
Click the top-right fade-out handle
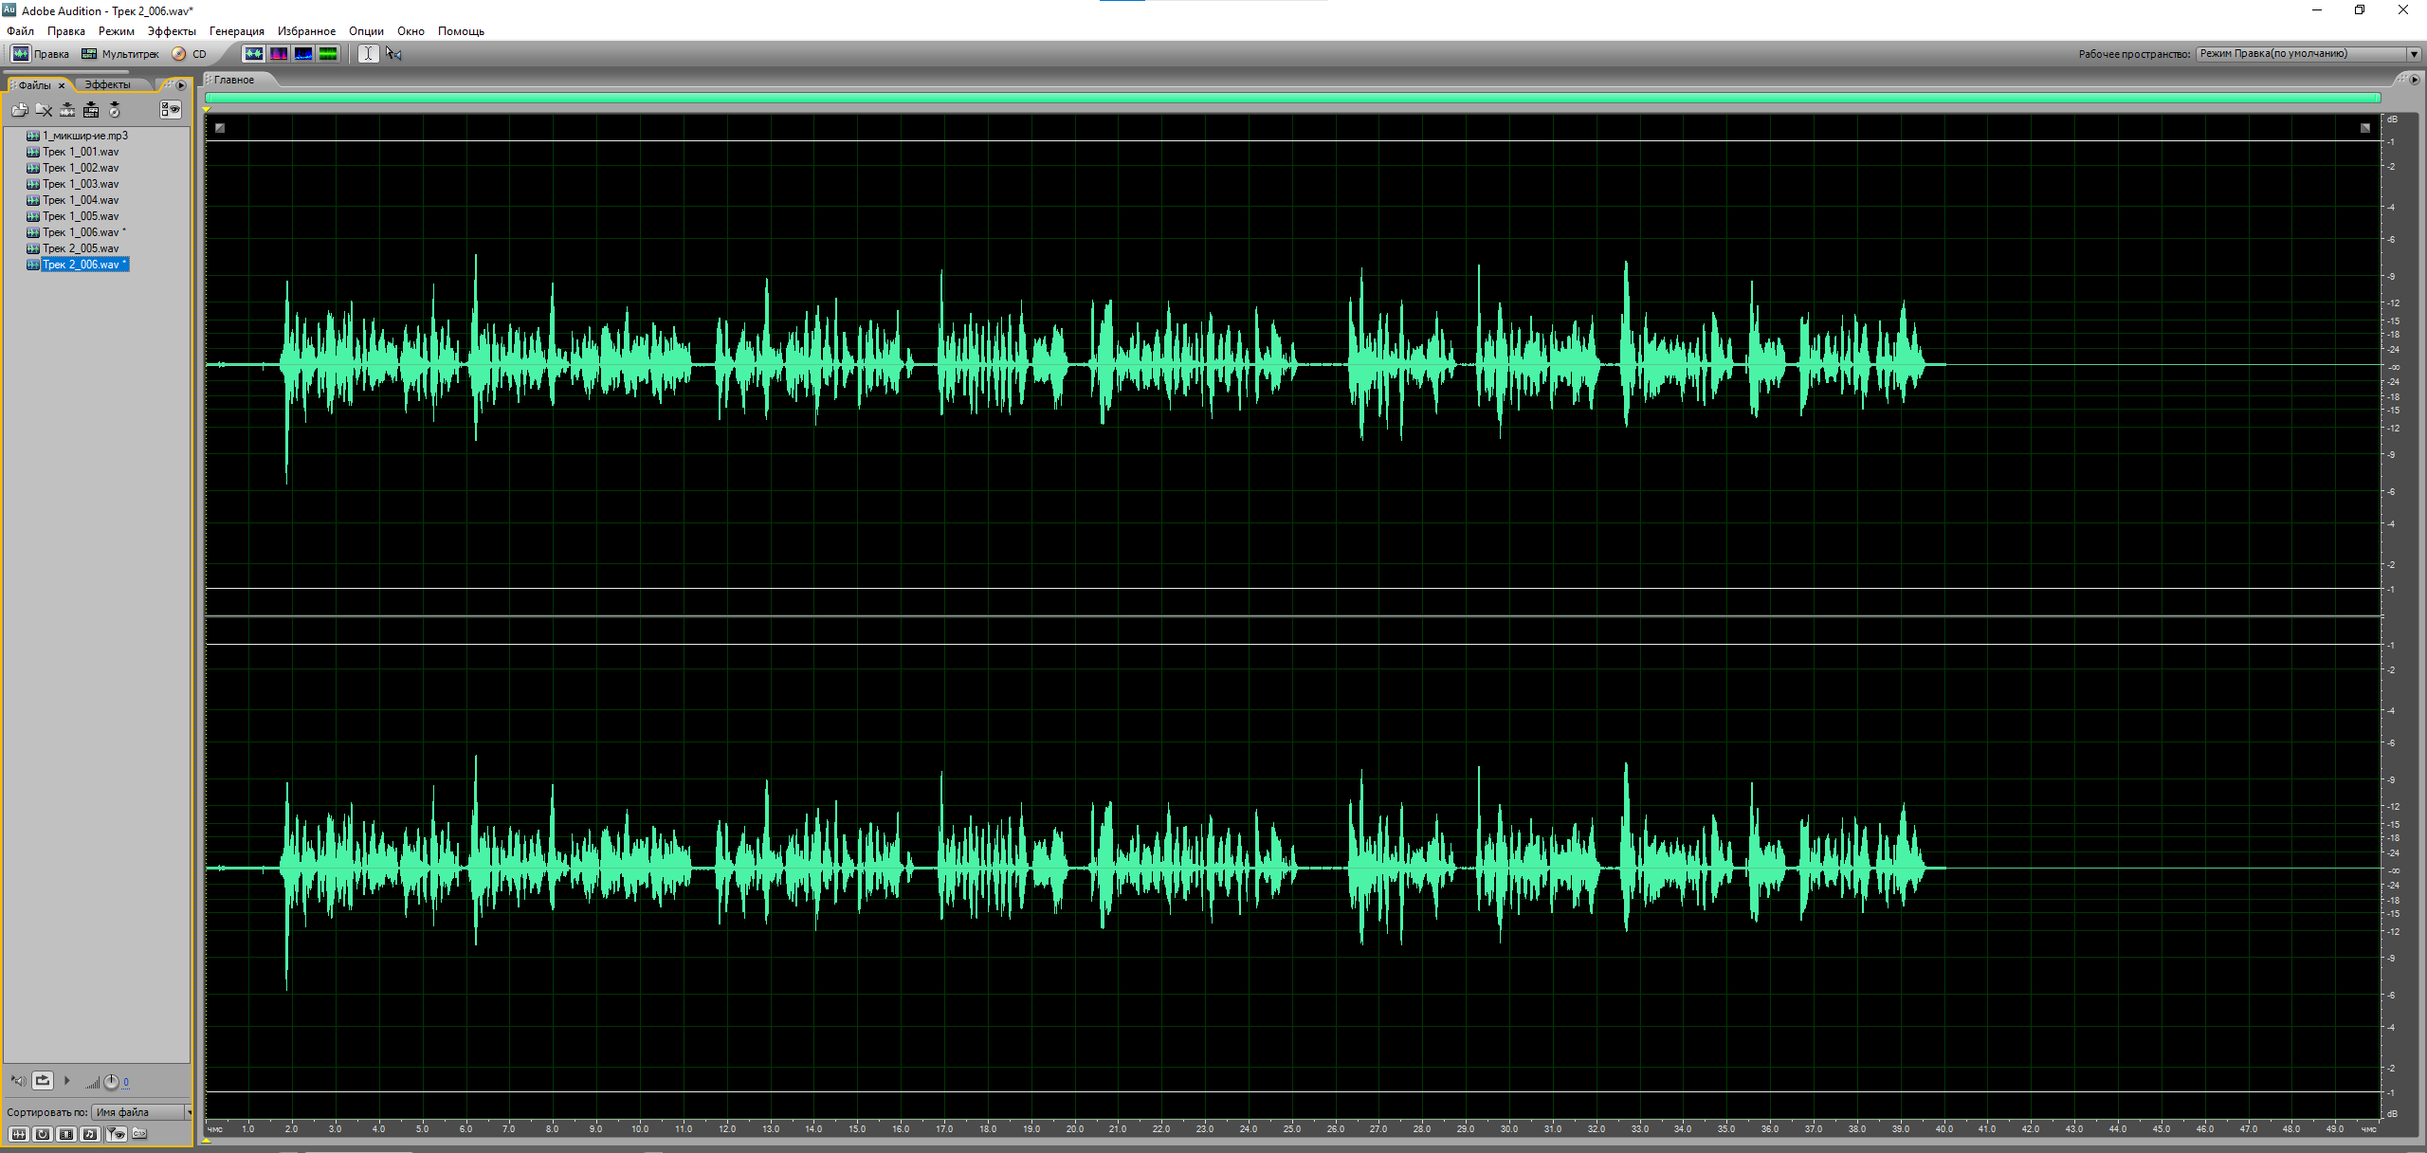(x=2365, y=128)
